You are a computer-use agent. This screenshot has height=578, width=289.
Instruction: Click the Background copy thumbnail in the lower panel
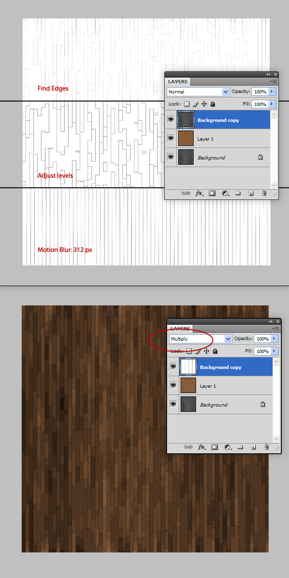(x=188, y=367)
